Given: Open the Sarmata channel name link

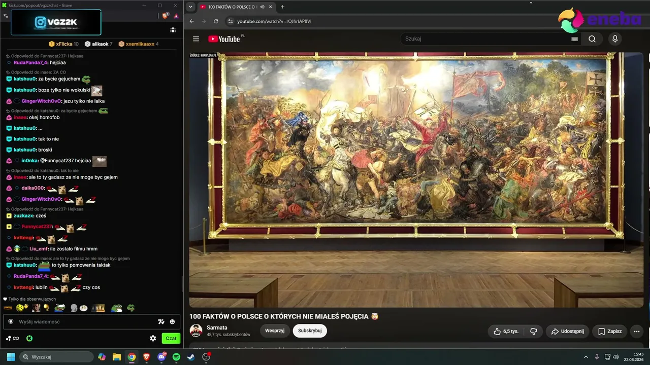Looking at the screenshot, I should point(217,327).
